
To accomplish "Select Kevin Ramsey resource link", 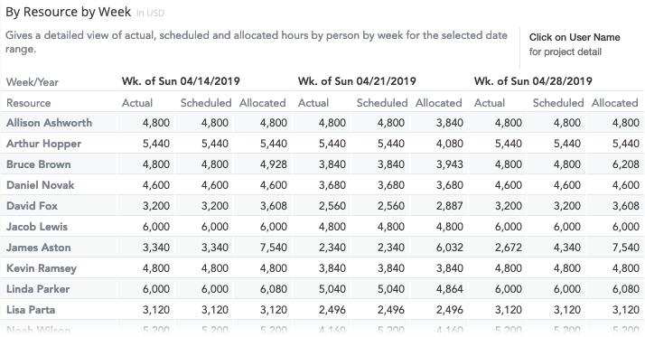I will click(x=42, y=268).
